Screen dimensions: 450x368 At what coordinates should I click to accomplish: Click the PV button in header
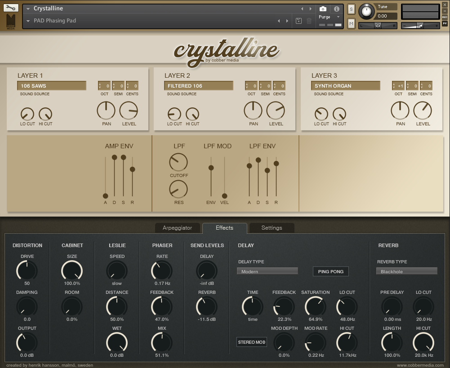pos(445,23)
